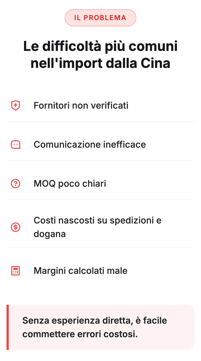Click the chat bubble icon for Comunicazione inefficace
This screenshot has width=201, height=361.
[x=16, y=145]
